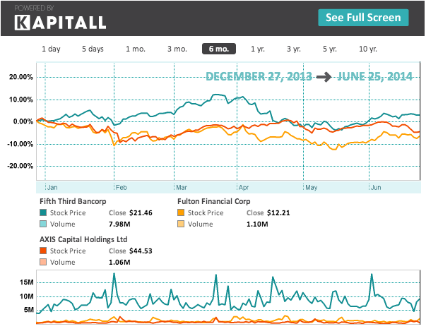Click the Jan marker on the timeline
This screenshot has height=336, width=426.
52,187
